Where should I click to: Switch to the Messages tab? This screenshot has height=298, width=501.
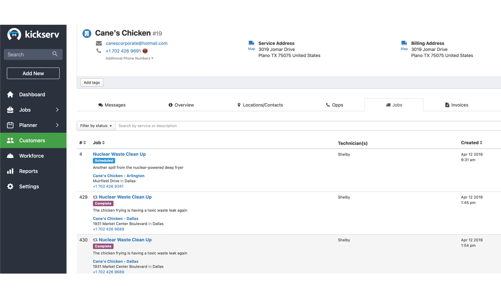[x=112, y=105]
